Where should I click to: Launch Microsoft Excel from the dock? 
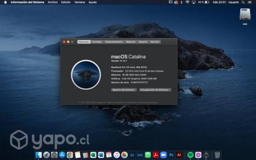tap(93, 155)
